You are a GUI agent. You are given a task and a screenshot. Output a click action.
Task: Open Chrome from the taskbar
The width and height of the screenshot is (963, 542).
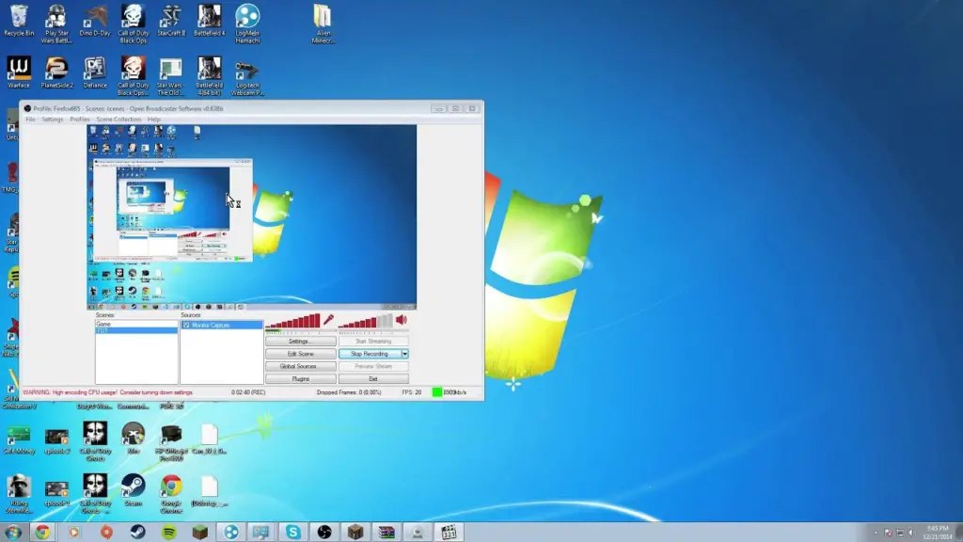coord(42,533)
